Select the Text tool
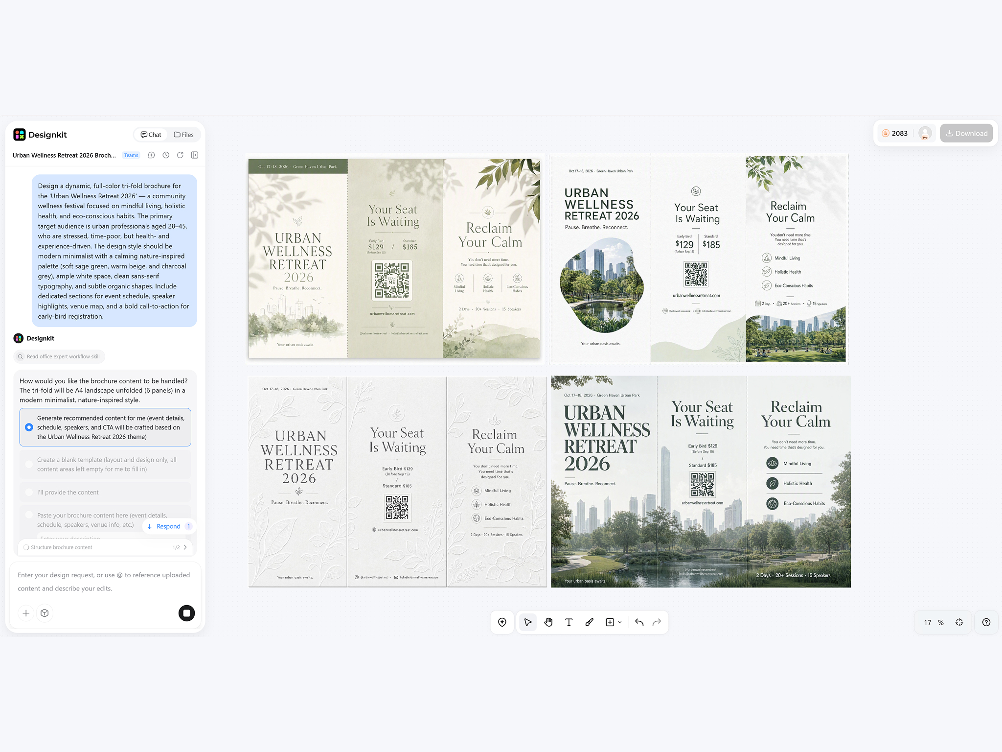This screenshot has width=1002, height=752. 569,622
